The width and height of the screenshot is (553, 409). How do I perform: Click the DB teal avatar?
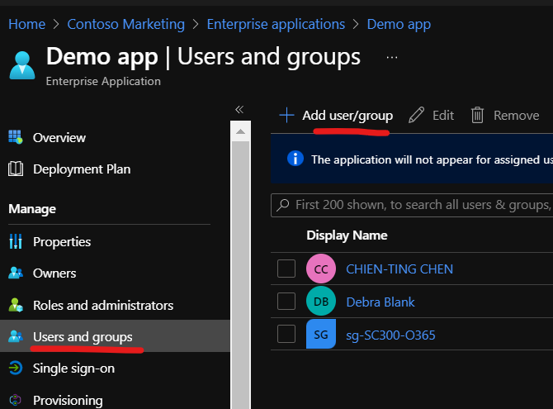pyautogui.click(x=321, y=302)
